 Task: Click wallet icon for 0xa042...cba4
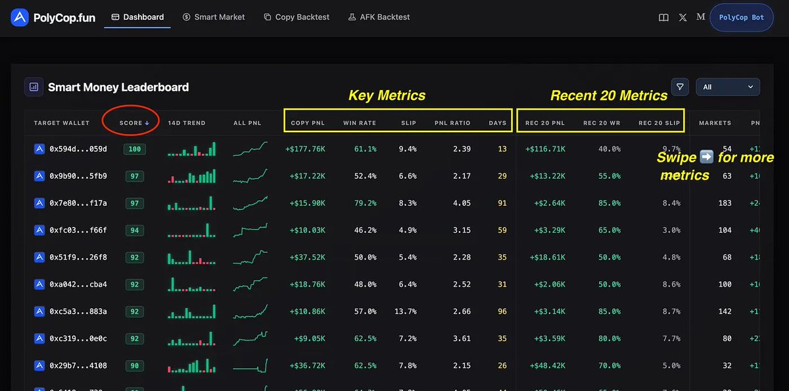tap(39, 285)
